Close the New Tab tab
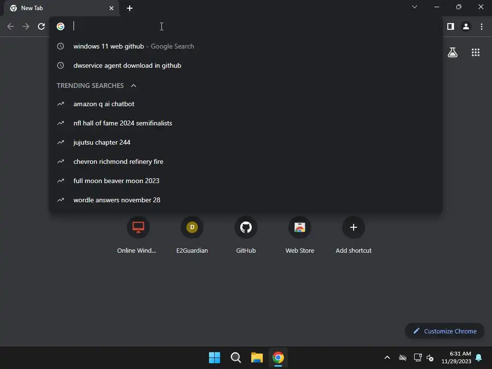Image resolution: width=492 pixels, height=369 pixels. tap(111, 8)
